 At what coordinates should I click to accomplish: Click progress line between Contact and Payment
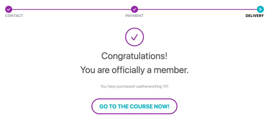[71, 9]
